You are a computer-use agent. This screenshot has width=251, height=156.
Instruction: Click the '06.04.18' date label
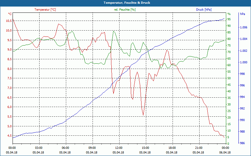coord(225,152)
